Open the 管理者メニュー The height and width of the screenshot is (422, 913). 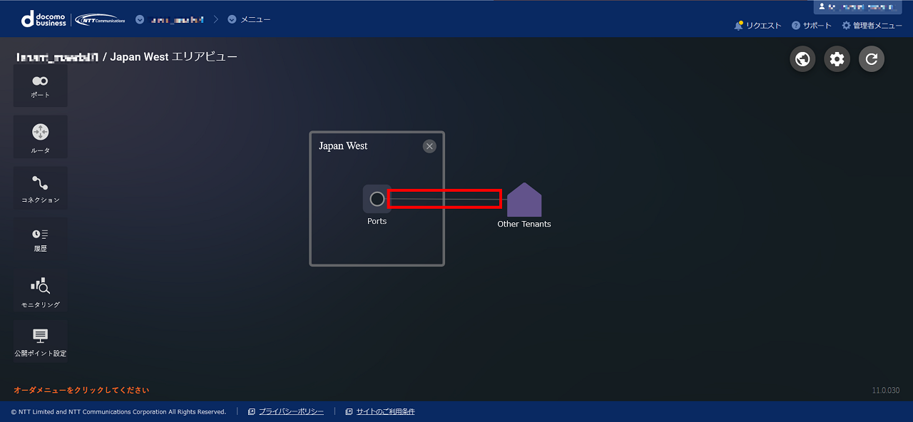(x=872, y=26)
